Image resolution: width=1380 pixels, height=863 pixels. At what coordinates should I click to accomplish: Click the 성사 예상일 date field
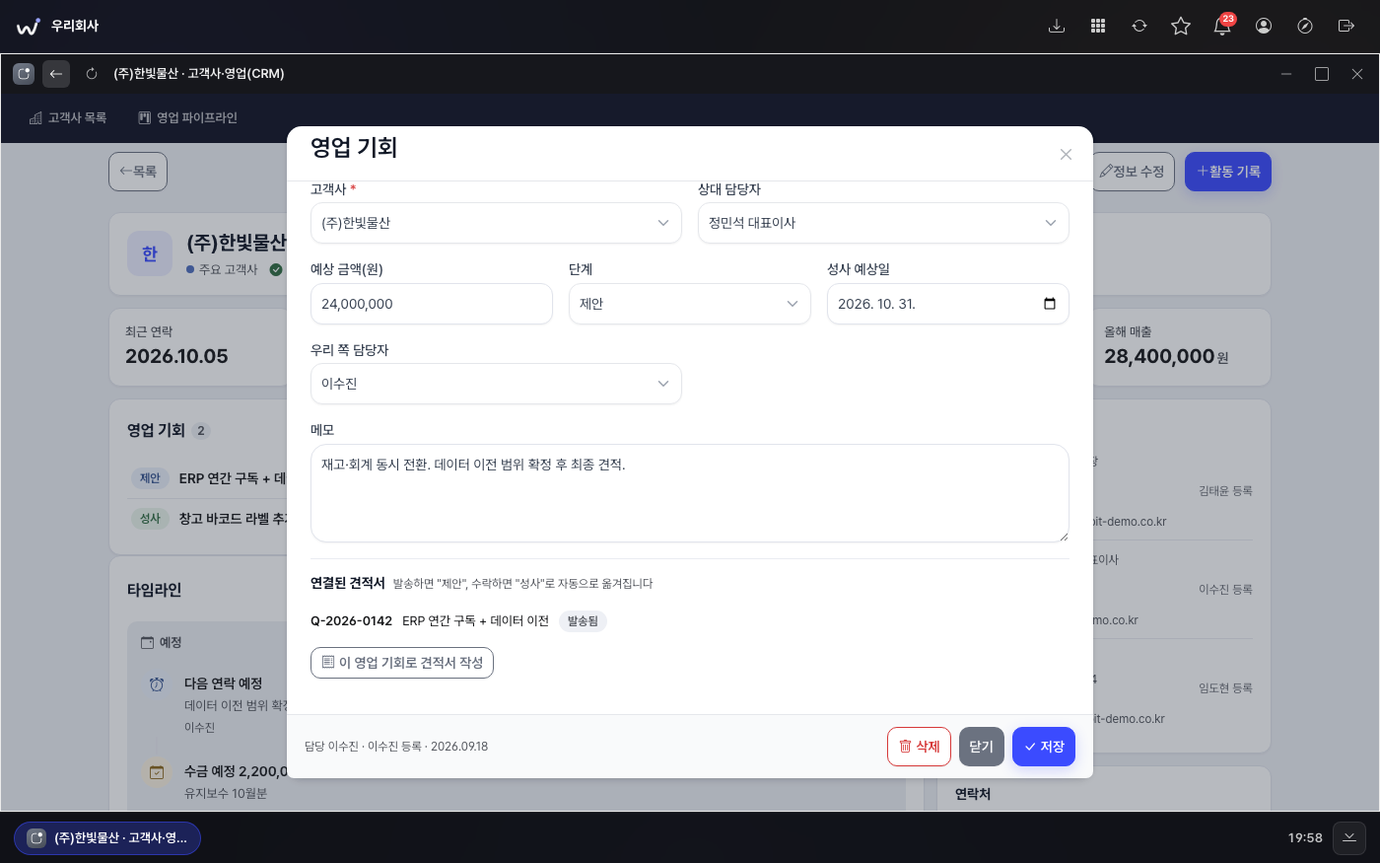[948, 304]
